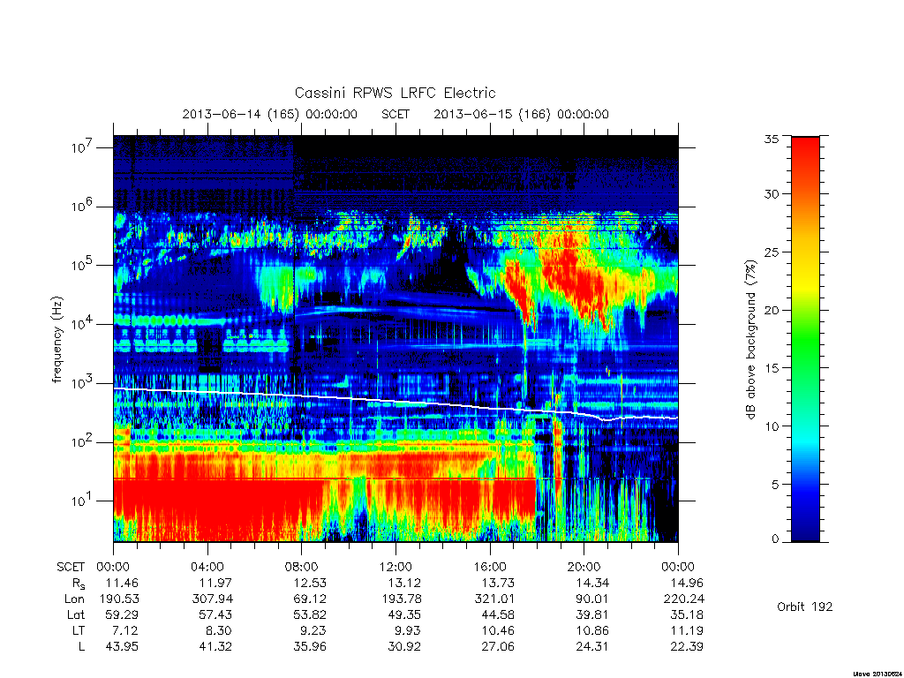The width and height of the screenshot is (904, 678).
Task: Click the Rs value 11.46
Action: (122, 583)
